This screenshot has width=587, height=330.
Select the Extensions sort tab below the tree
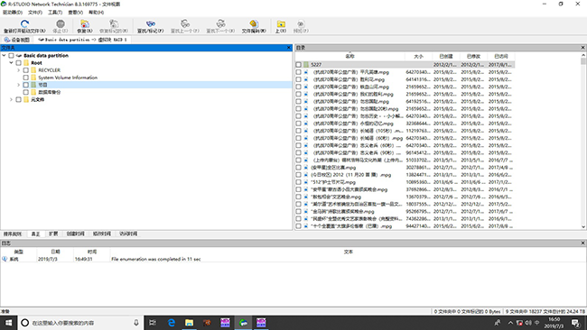click(53, 234)
